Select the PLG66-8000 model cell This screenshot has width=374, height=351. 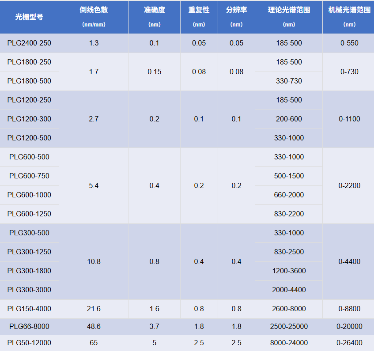click(29, 327)
